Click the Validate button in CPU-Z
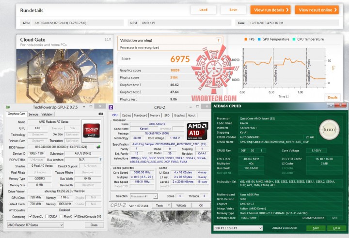349x238 pixels. pyautogui.click(x=181, y=205)
